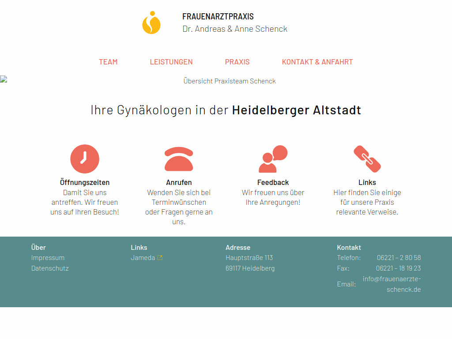The width and height of the screenshot is (452, 339).
Task: Select the red telephone icon under Anrufen
Action: 179,159
